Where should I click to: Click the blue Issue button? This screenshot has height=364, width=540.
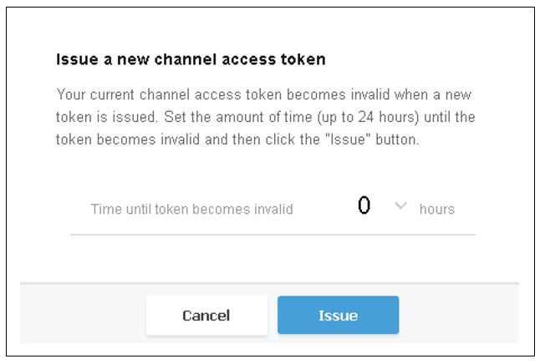(338, 316)
